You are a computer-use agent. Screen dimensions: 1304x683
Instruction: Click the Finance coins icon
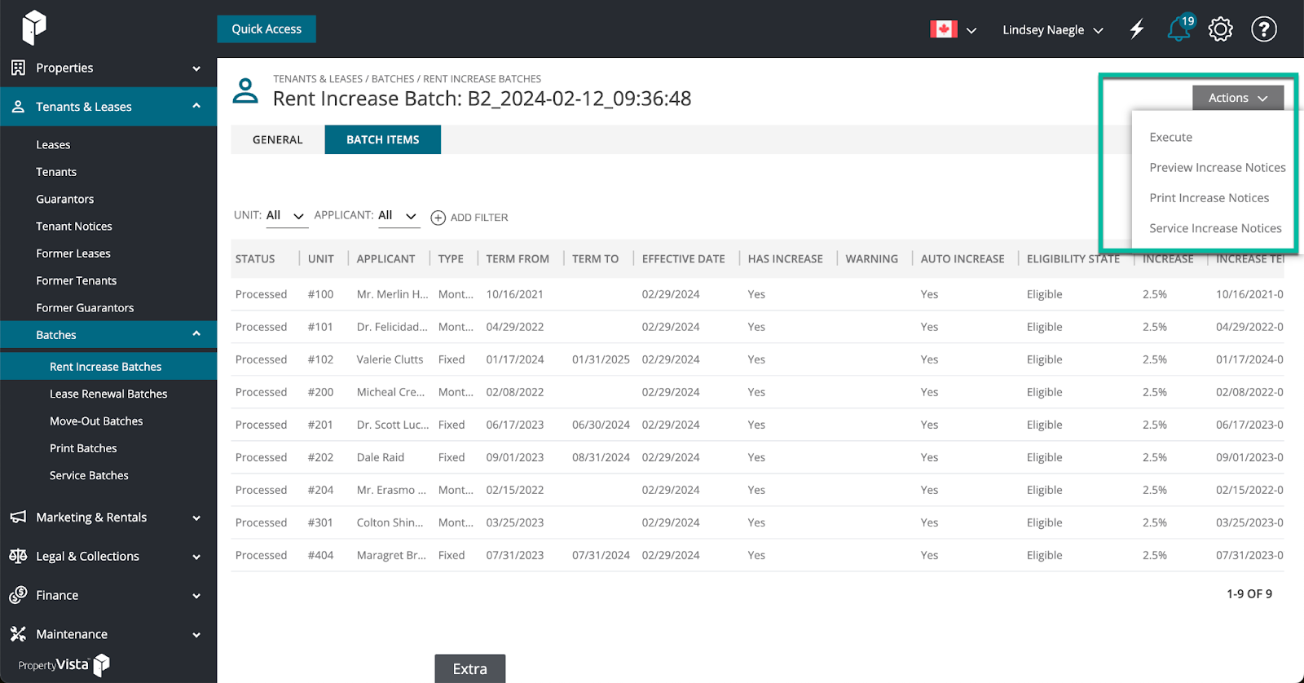18,595
